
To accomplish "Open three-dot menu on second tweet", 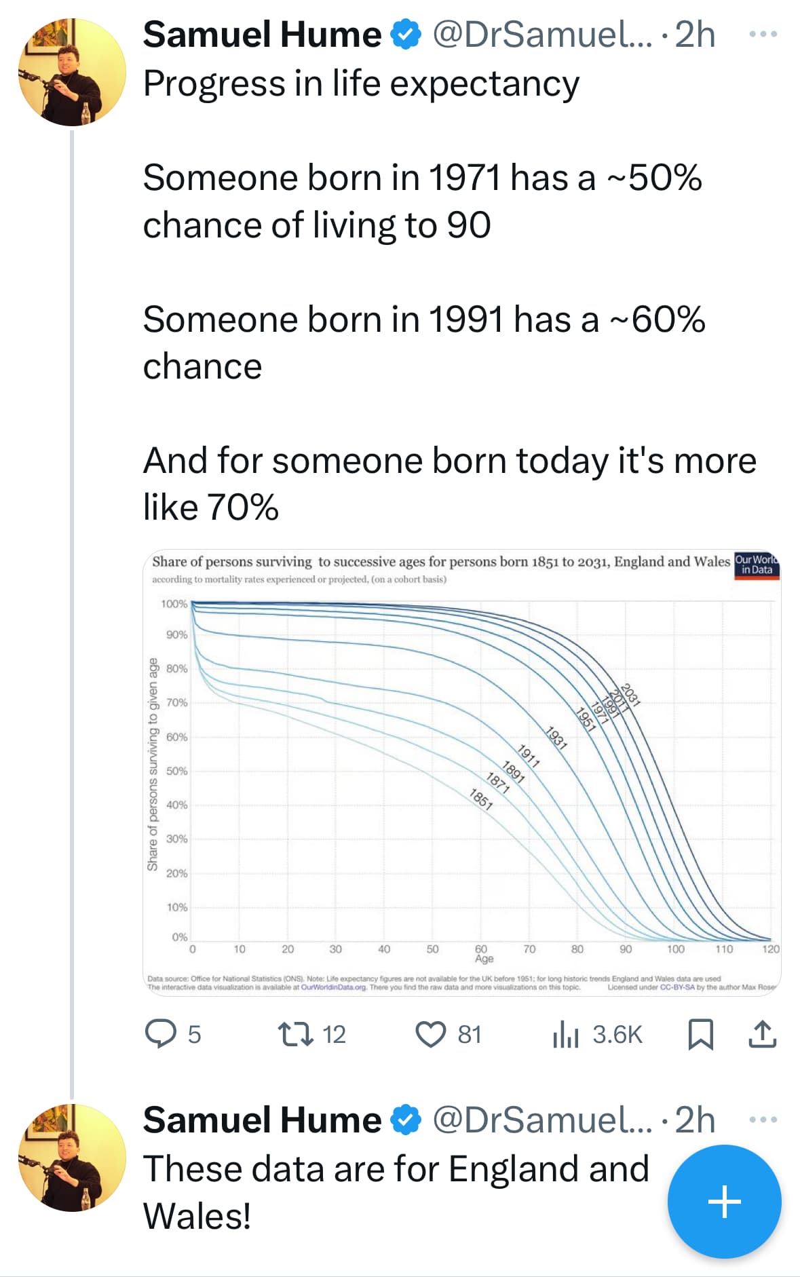I will click(763, 1120).
